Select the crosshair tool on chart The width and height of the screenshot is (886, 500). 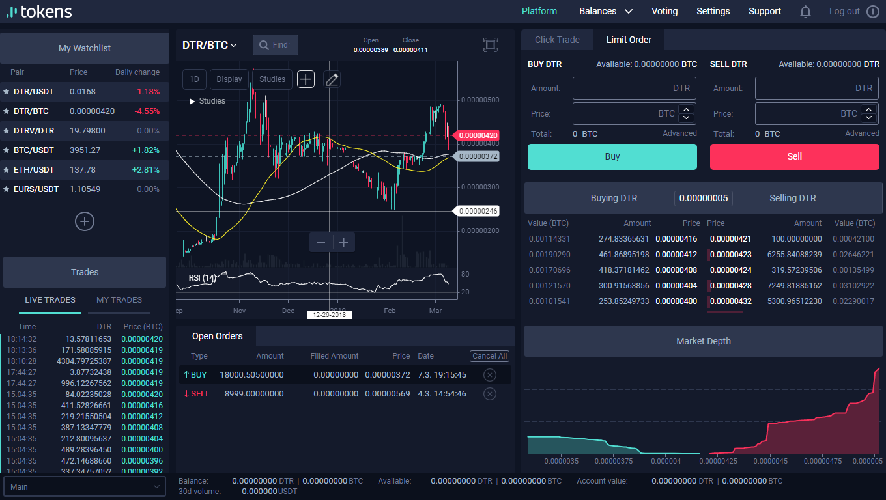pos(306,79)
